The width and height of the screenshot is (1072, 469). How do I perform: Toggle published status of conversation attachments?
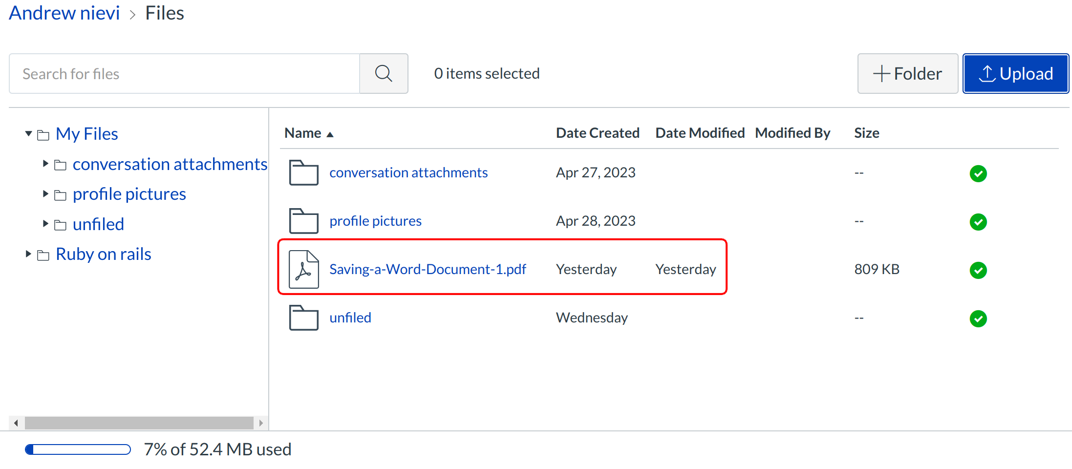978,173
